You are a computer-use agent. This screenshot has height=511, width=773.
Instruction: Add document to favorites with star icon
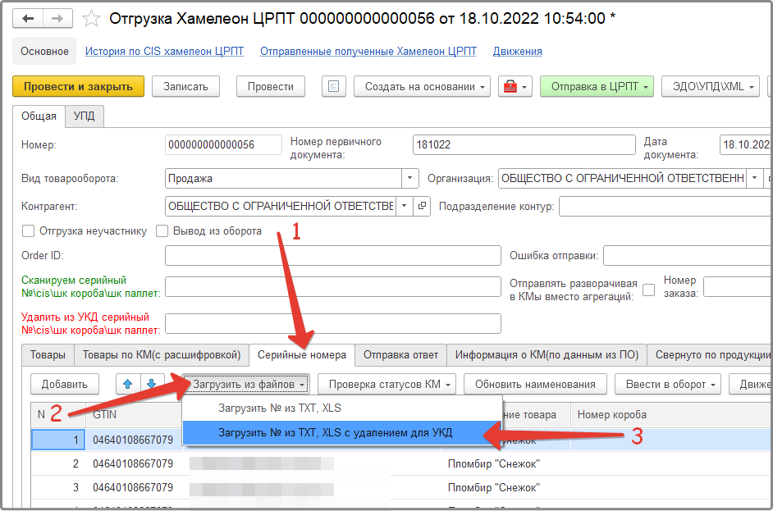tap(91, 19)
